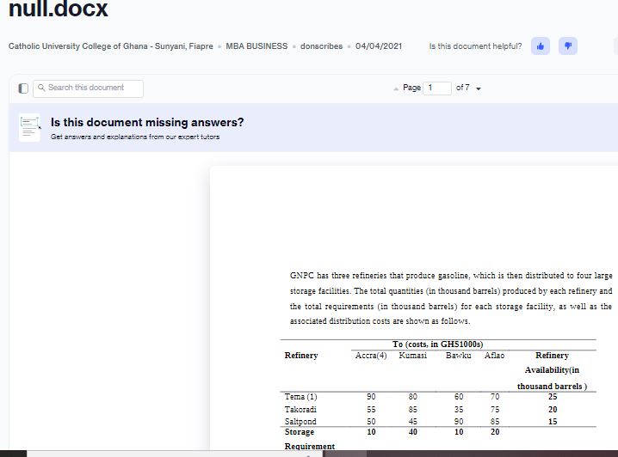Toggle the sidebar panel icon

pos(23,88)
